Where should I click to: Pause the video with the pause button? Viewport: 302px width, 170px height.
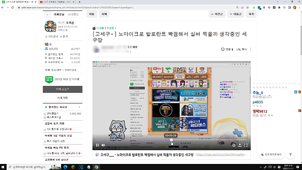pos(97,145)
